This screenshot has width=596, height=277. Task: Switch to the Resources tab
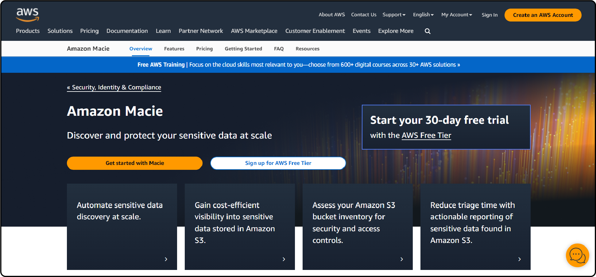point(308,49)
